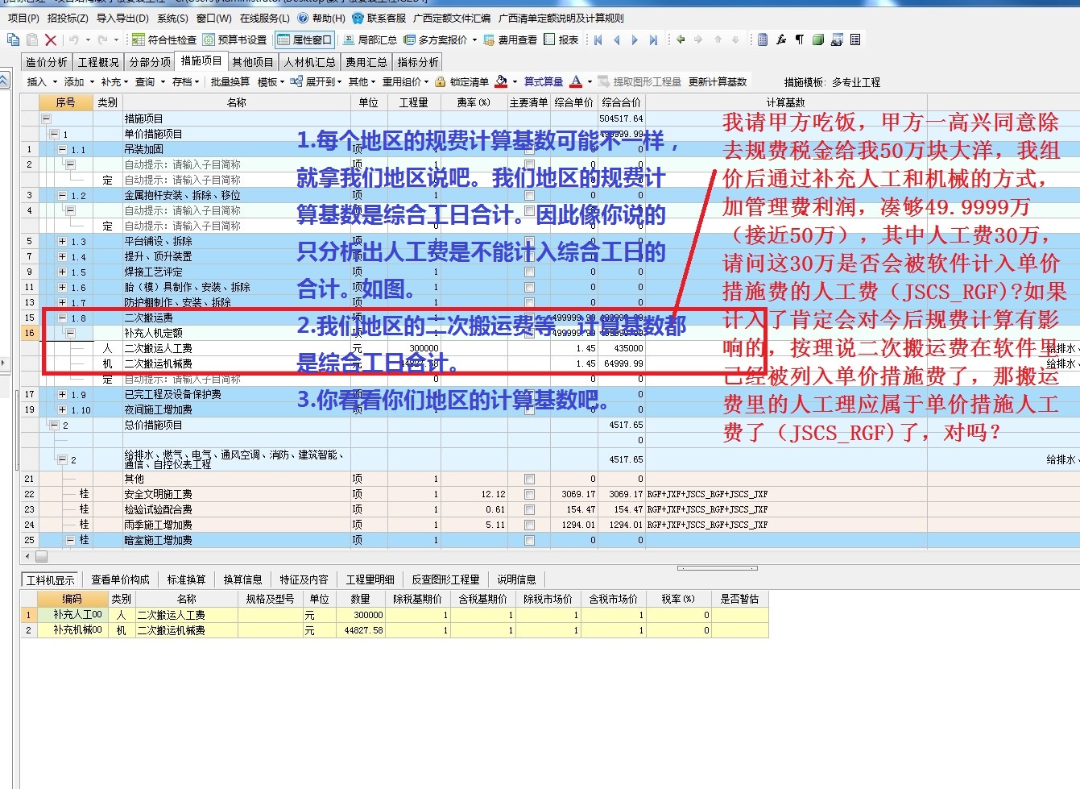The height and width of the screenshot is (789, 1080).
Task: Jump to last record navigation icon
Action: 653,39
